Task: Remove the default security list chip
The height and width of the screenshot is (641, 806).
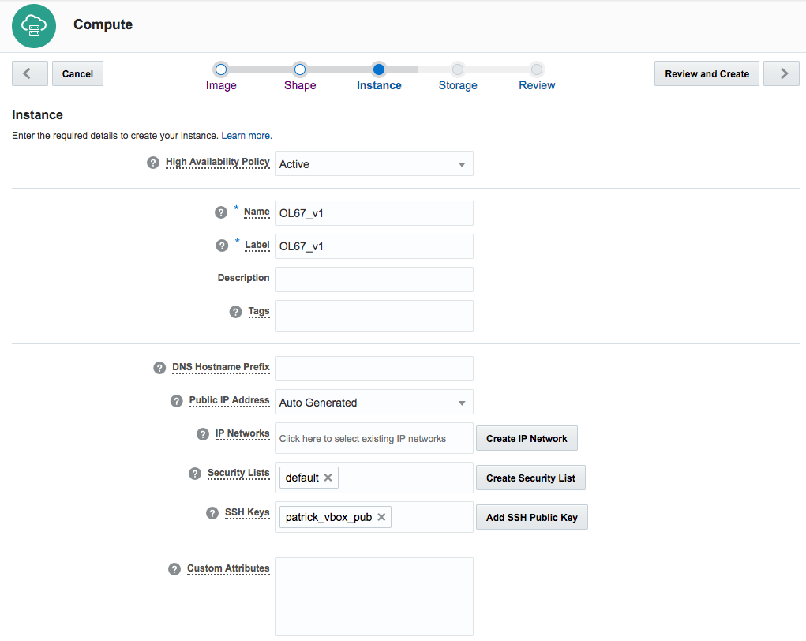Action: 328,478
